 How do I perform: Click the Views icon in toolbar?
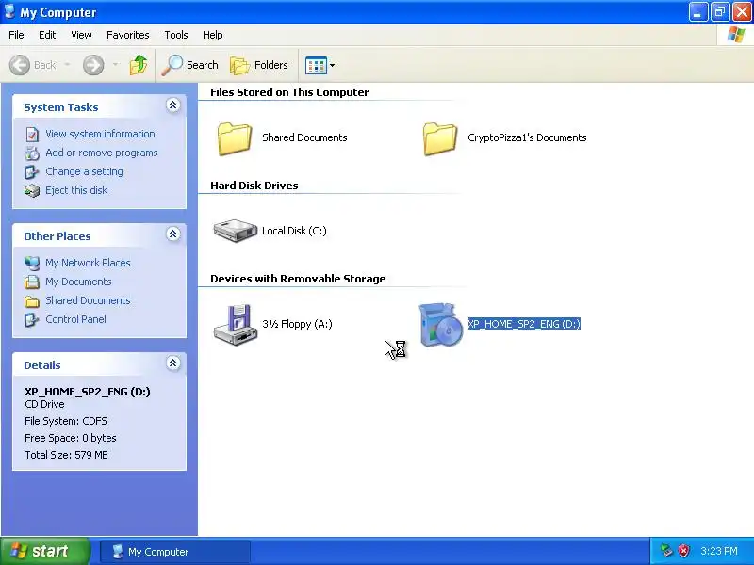[316, 65]
